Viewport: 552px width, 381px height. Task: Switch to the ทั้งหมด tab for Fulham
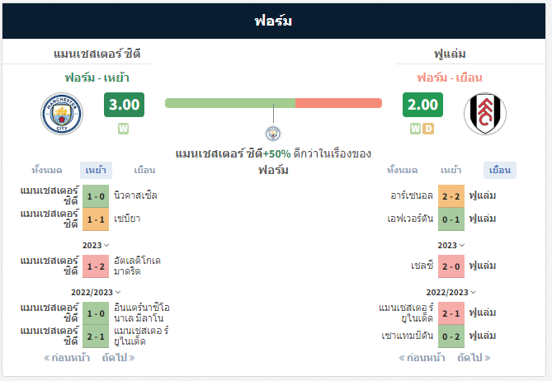tap(403, 170)
